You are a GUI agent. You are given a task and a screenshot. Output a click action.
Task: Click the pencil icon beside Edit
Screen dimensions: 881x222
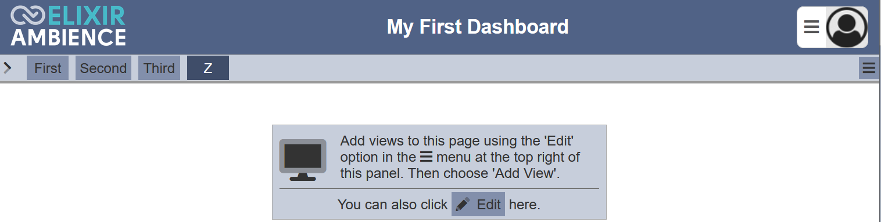pos(463,204)
